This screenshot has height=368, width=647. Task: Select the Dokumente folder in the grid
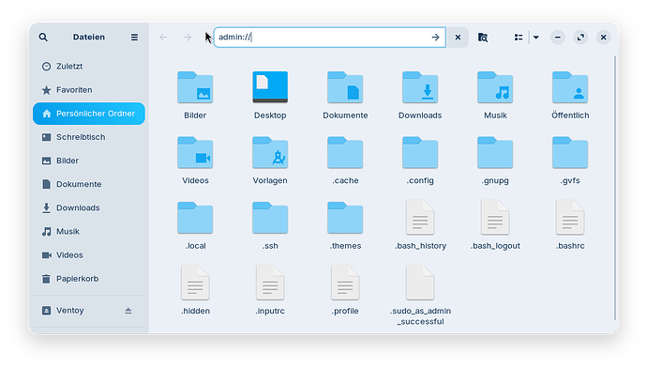(x=345, y=87)
